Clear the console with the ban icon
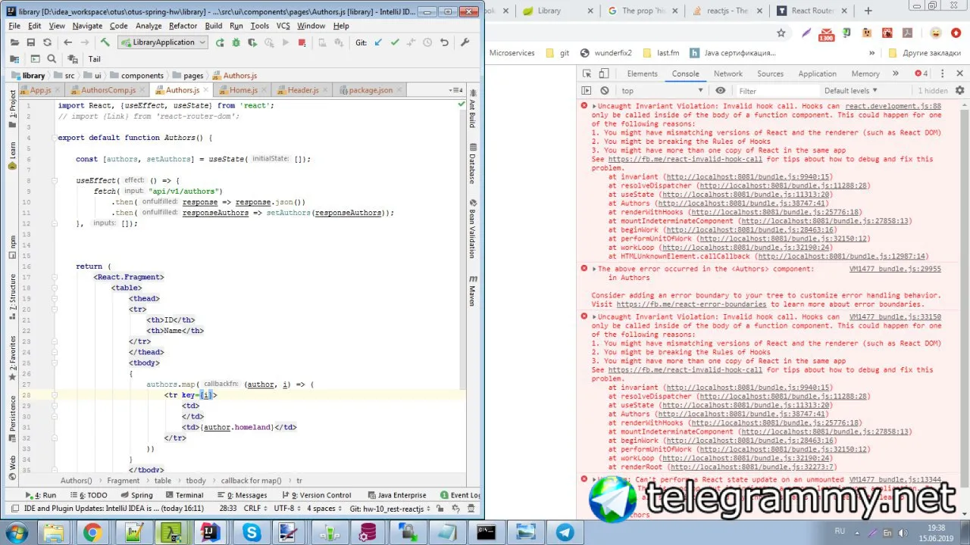970x545 pixels. (604, 91)
